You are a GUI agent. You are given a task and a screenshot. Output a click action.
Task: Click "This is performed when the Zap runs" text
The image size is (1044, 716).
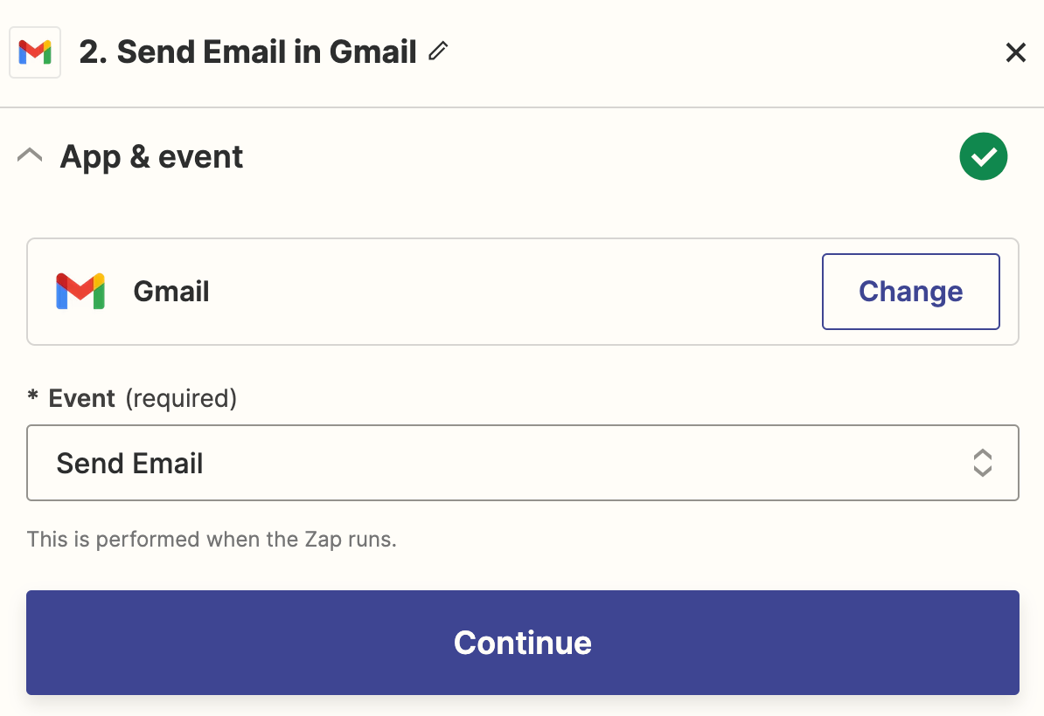[212, 540]
